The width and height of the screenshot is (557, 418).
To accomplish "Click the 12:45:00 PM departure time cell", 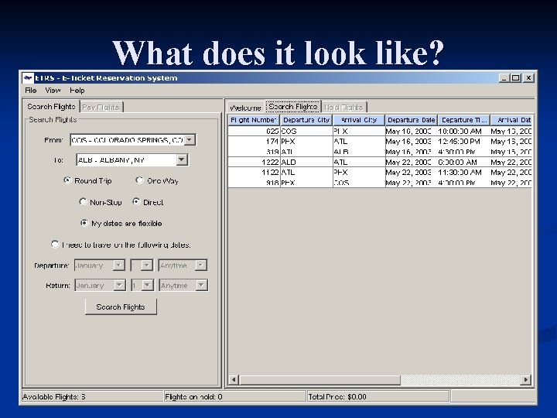I will click(463, 142).
